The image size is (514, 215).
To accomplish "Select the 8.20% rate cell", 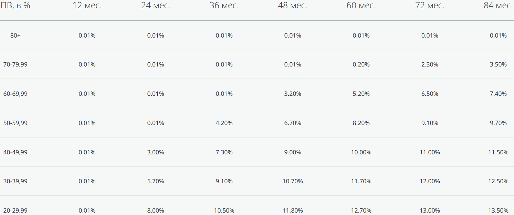I will (x=361, y=123).
